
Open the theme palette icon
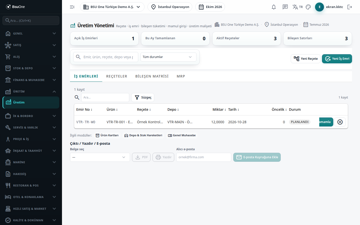[x=308, y=7]
